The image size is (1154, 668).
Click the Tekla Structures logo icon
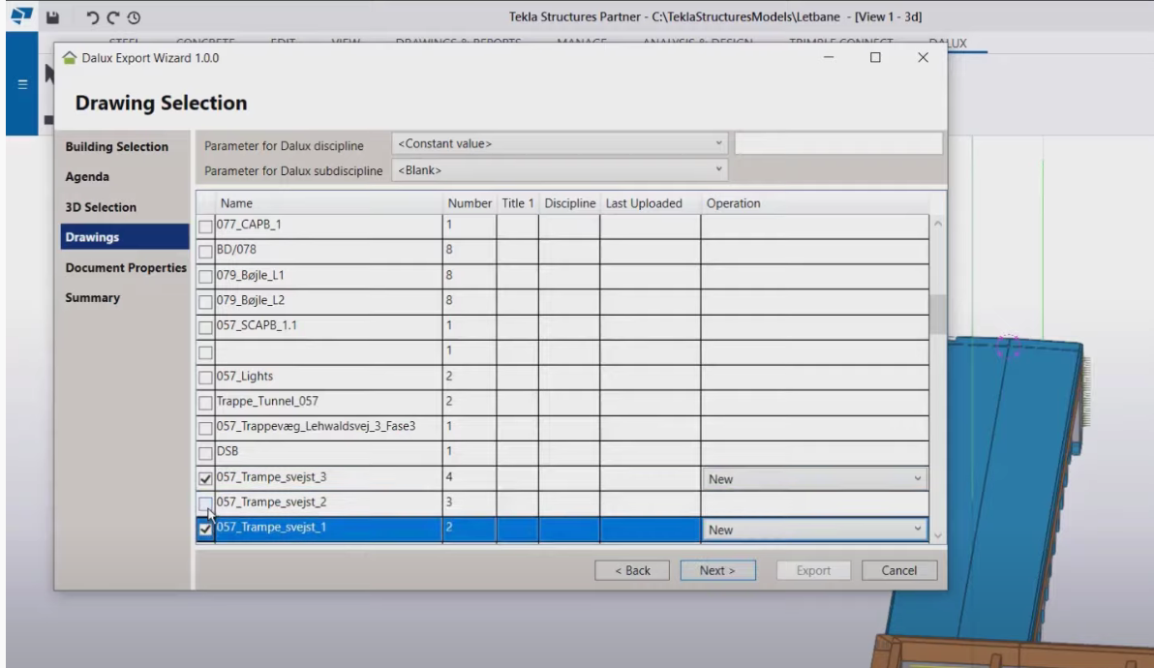[17, 17]
